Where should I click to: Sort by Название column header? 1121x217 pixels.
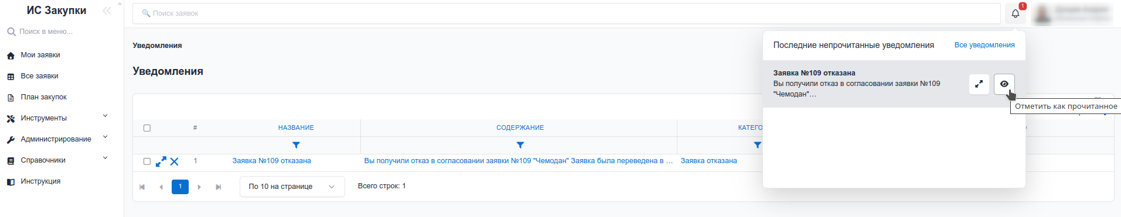point(296,128)
